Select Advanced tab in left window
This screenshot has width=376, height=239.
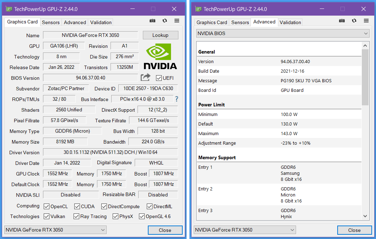click(x=75, y=22)
